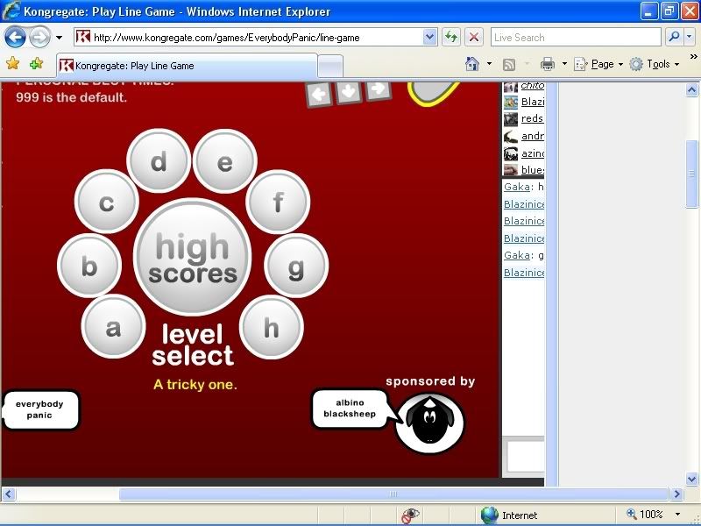701x526 pixels.
Task: Click the horizontal scrollbar thumb
Action: pos(393,494)
